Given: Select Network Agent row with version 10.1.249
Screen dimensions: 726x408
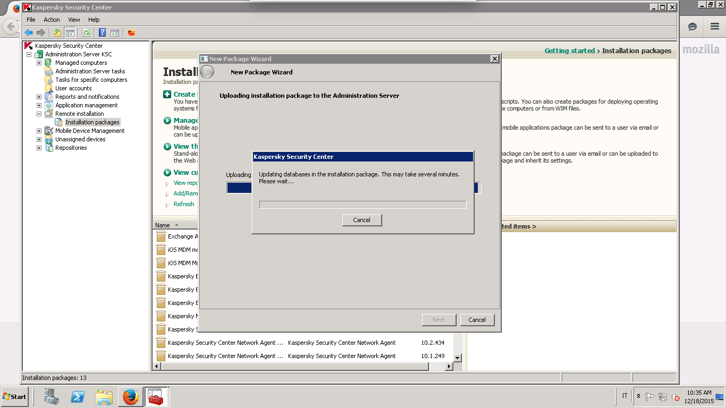Looking at the screenshot, I should pyautogui.click(x=303, y=356).
